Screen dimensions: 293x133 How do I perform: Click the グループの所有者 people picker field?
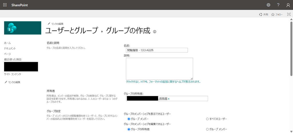point(167,99)
